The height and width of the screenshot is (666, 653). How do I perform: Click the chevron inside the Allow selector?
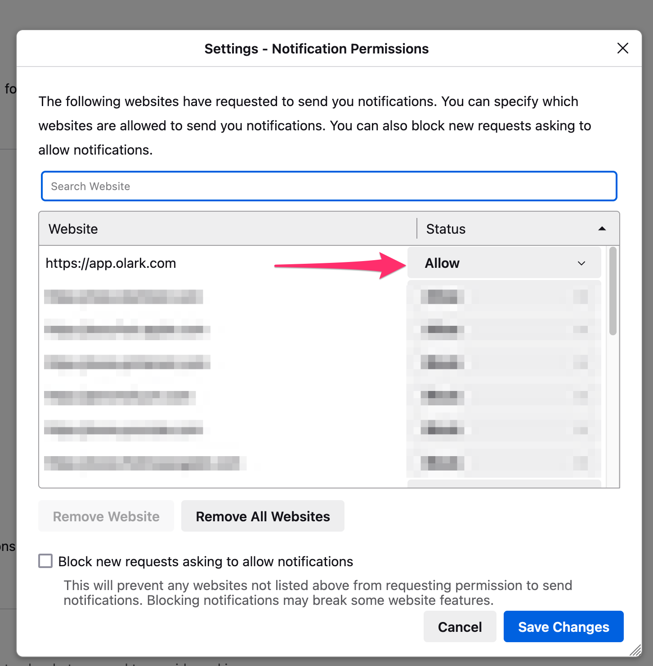581,263
